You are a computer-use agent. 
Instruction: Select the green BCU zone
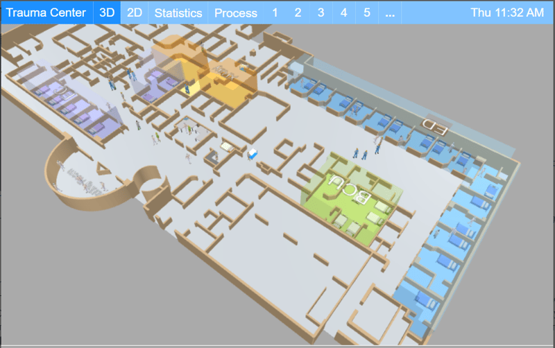click(350, 198)
